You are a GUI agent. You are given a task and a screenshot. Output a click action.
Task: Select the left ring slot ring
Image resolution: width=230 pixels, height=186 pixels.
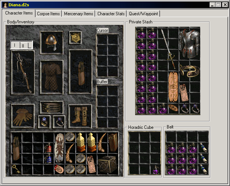[44, 122]
